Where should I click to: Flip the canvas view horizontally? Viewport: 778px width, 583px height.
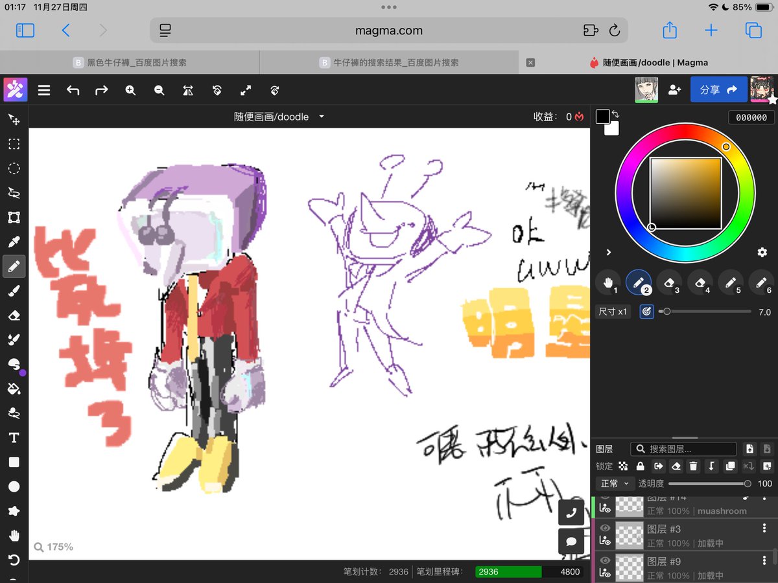188,91
